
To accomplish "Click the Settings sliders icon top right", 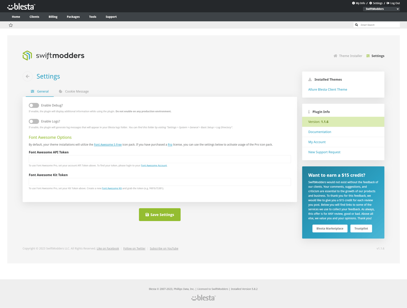I will tap(368, 56).
